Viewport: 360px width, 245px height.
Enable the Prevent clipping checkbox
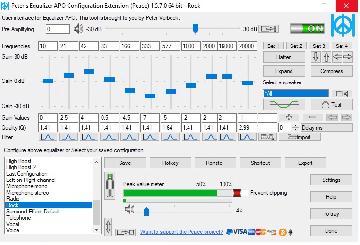click(x=245, y=193)
